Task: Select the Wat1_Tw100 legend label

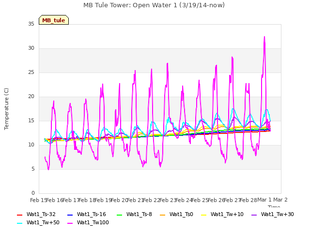Action: point(93,223)
